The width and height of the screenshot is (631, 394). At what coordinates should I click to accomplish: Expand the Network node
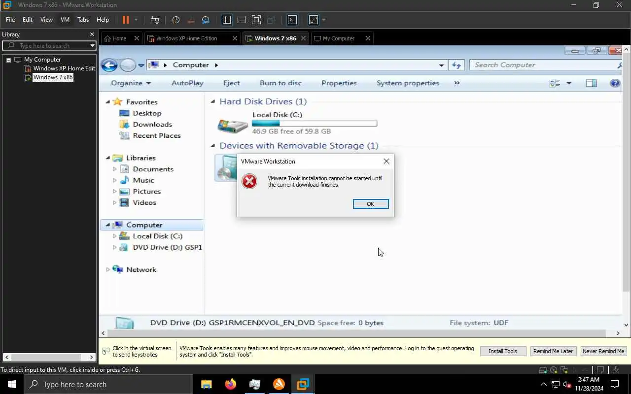pos(108,269)
